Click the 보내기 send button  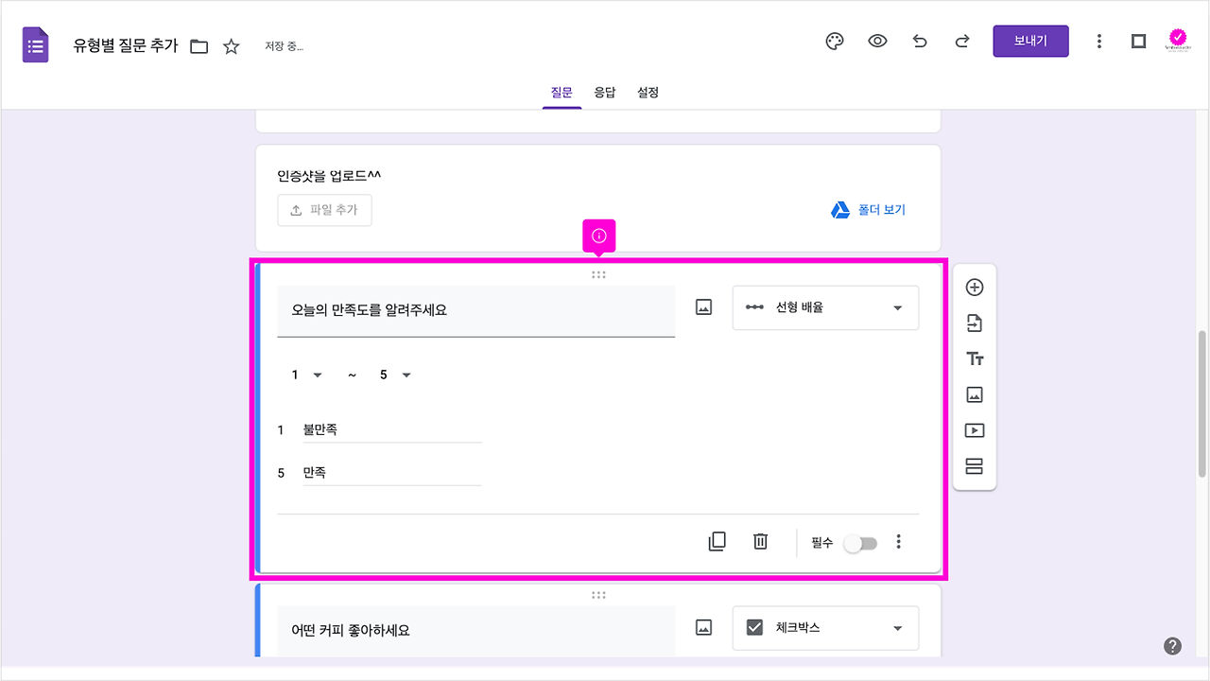[1030, 41]
